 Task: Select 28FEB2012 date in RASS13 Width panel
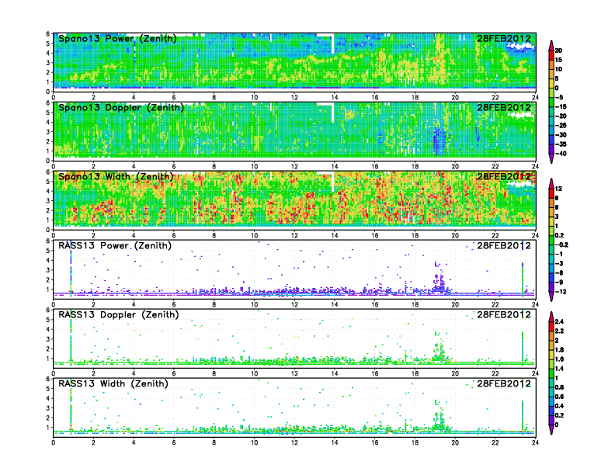[504, 383]
